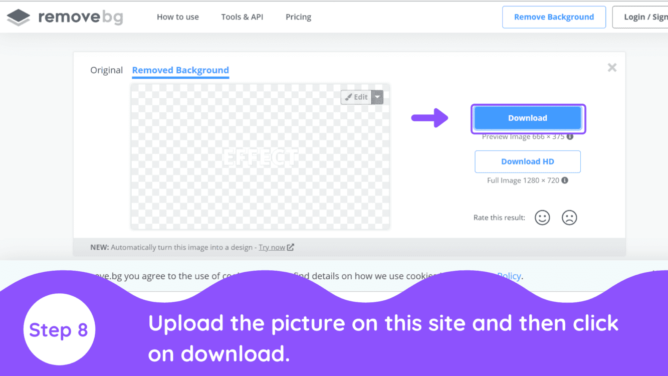This screenshot has height=376, width=668.
Task: Click the Full Image size info icon
Action: point(565,180)
